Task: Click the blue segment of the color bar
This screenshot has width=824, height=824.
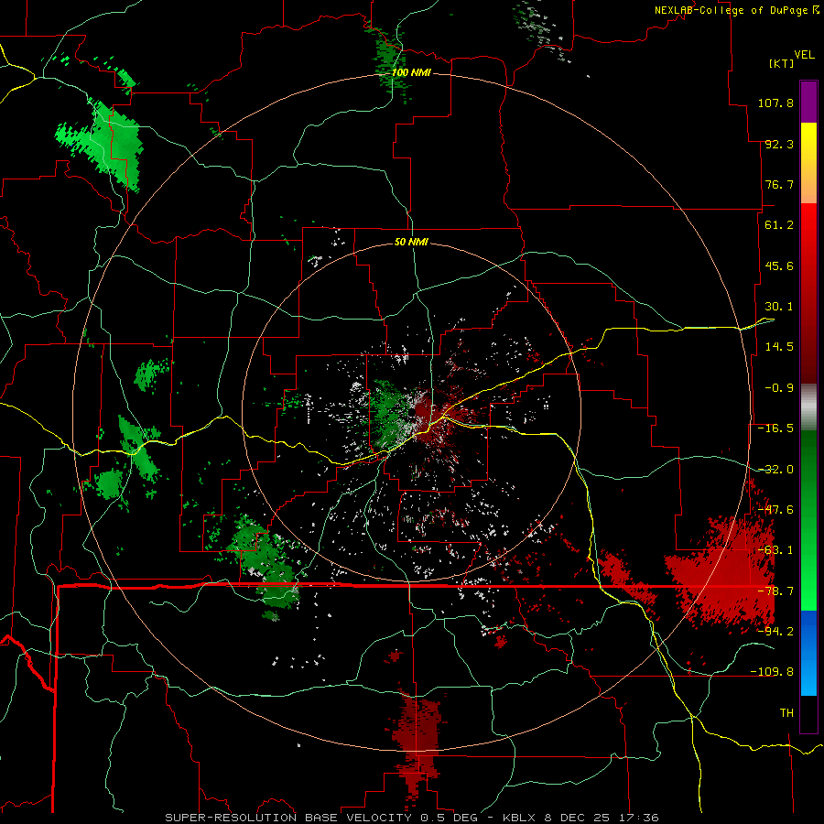Action: [808, 653]
